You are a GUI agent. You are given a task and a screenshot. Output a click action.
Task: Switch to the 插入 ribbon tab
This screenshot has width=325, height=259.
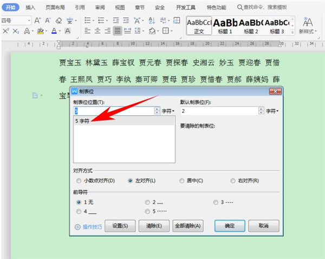(x=30, y=8)
